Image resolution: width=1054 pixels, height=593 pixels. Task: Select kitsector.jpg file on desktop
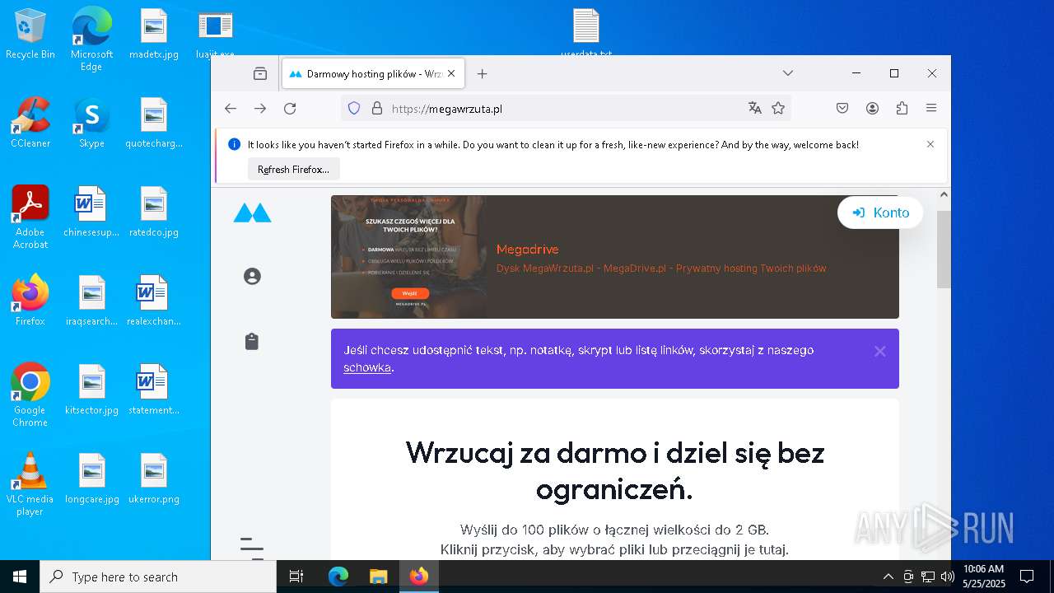point(91,390)
